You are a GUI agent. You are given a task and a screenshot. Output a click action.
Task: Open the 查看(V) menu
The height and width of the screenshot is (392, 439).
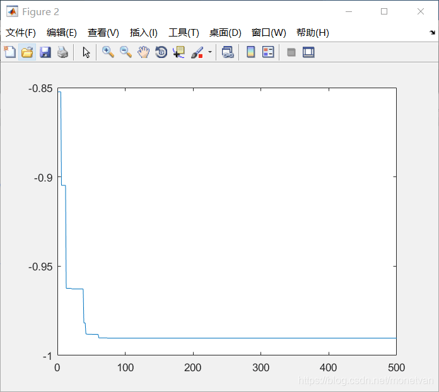pyautogui.click(x=103, y=33)
